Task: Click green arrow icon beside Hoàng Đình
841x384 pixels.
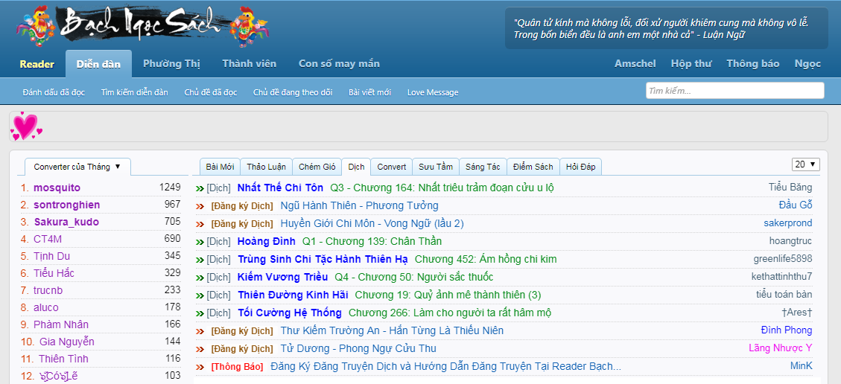Action: coord(200,242)
